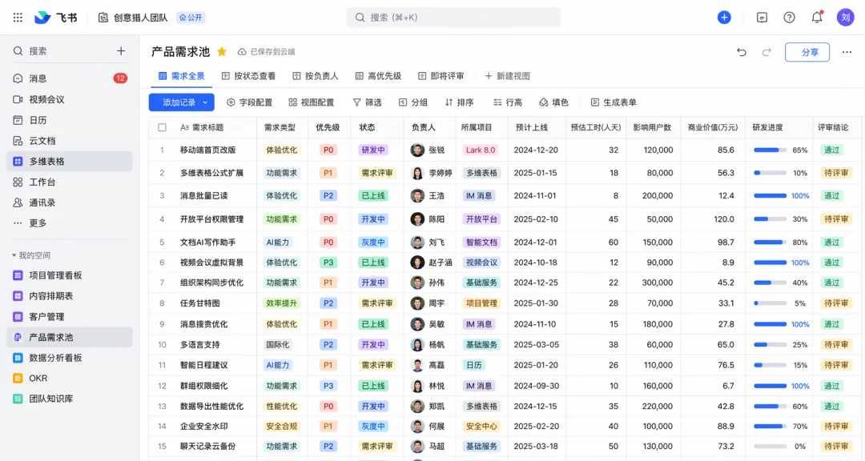Open the more options menu (three dots)
This screenshot has width=865, height=461.
pos(847,51)
